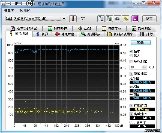162x133 pixels.
Task: Click the camera save screenshot icon
Action: tap(117, 19)
